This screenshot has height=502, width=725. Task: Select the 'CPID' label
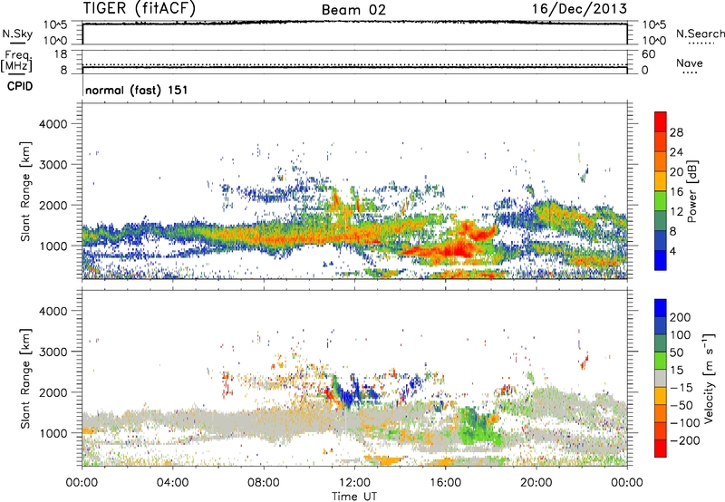(20, 86)
